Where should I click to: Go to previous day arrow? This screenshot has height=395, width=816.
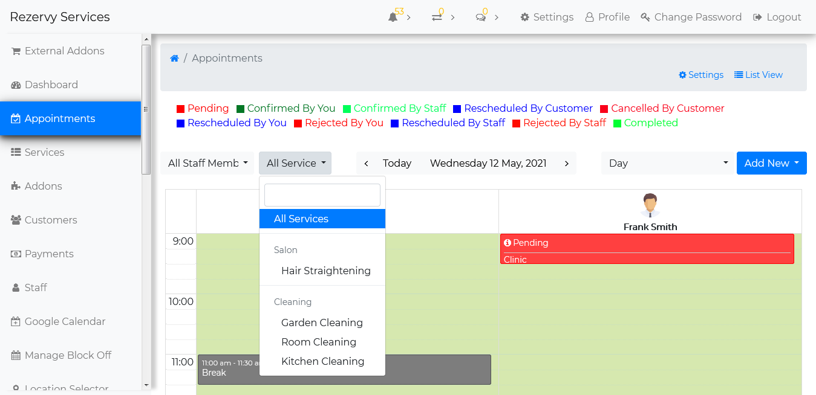(367, 163)
